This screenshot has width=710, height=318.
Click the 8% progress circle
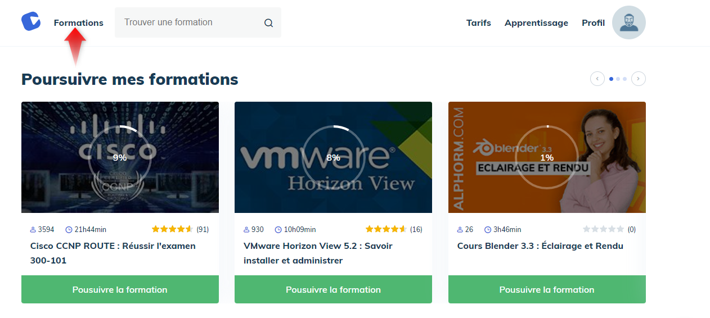tap(333, 157)
